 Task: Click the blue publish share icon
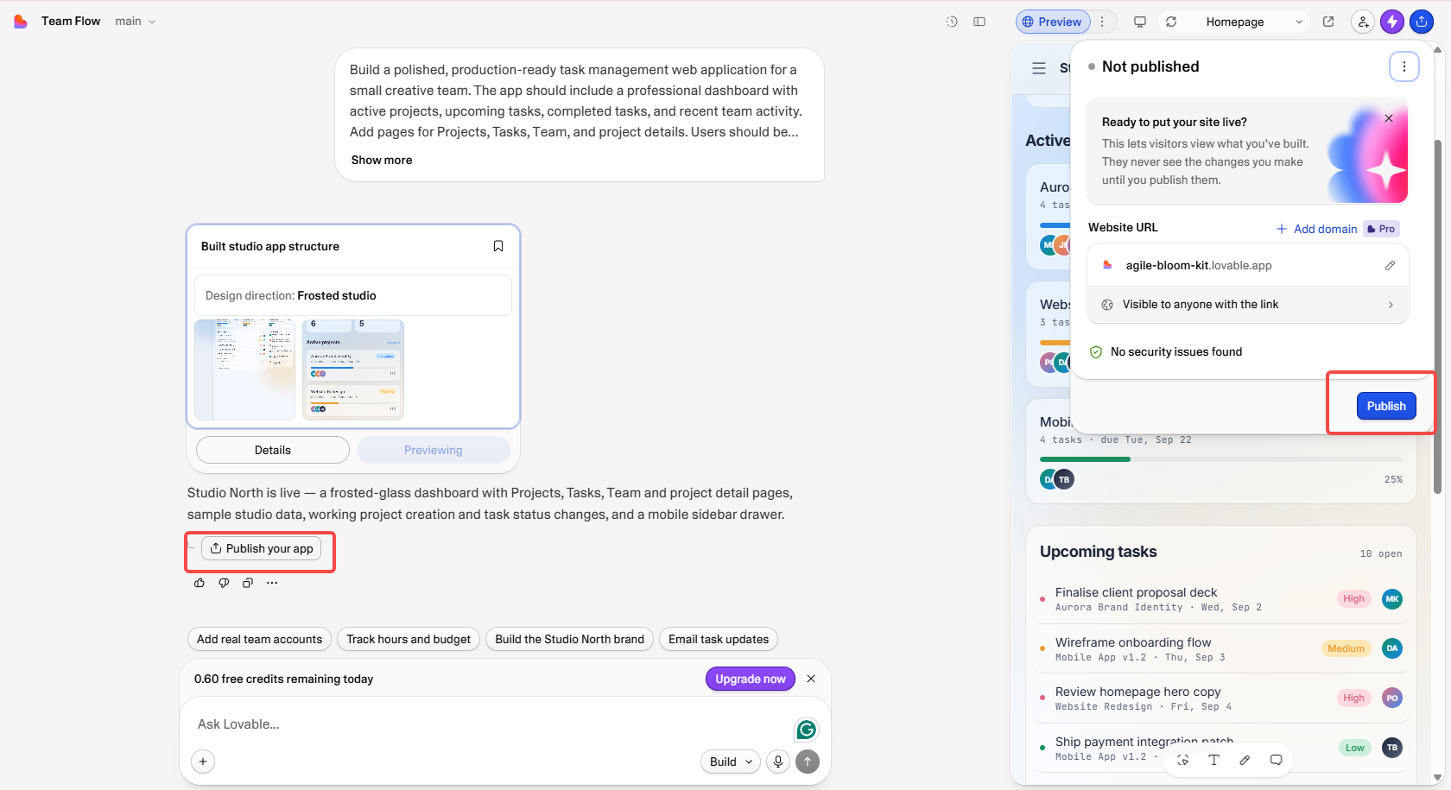1422,22
